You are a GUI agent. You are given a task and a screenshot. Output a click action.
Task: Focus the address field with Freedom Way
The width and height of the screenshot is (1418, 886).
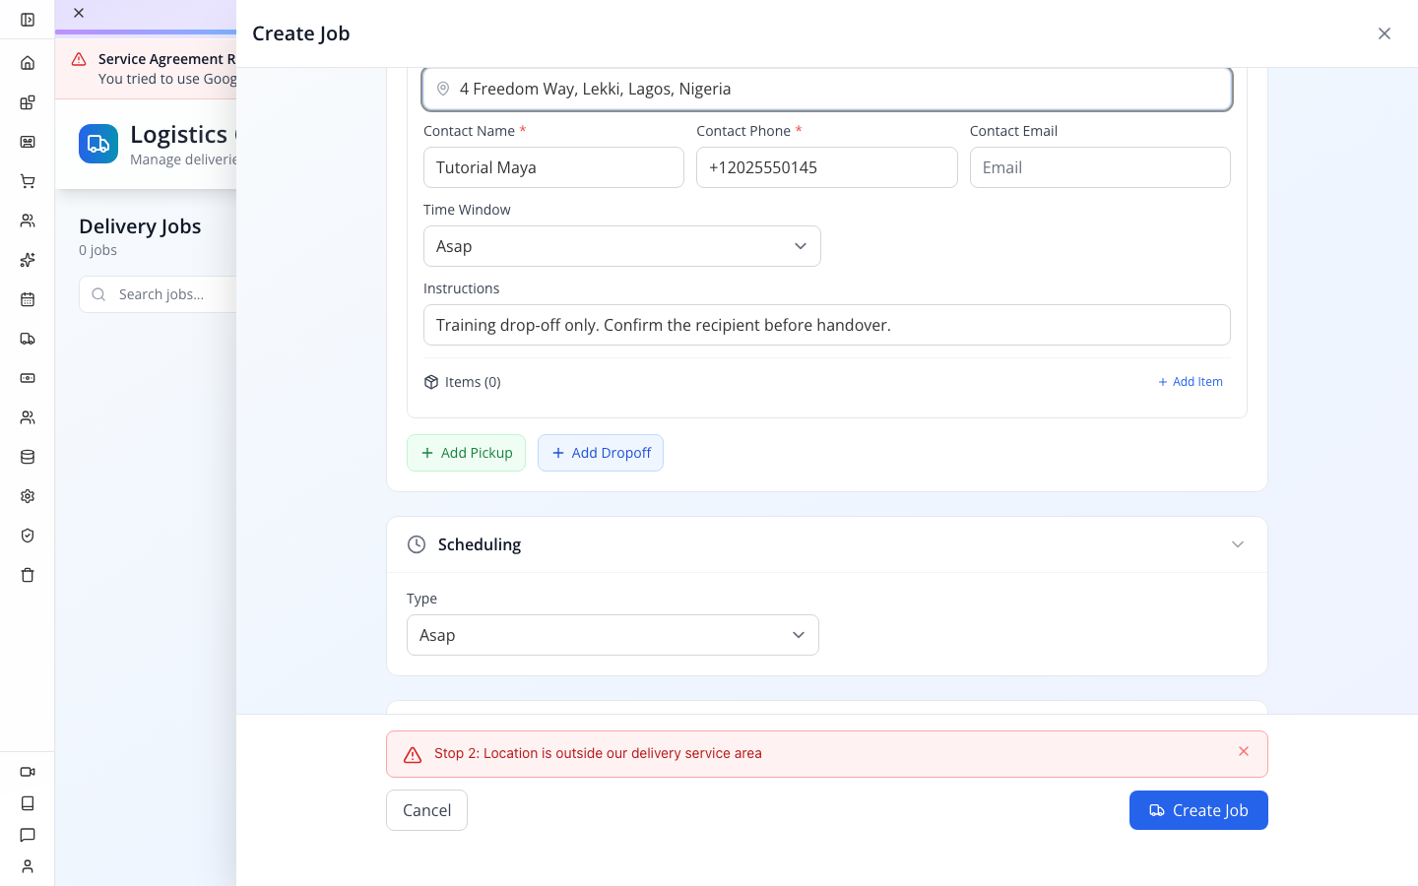coord(827,89)
